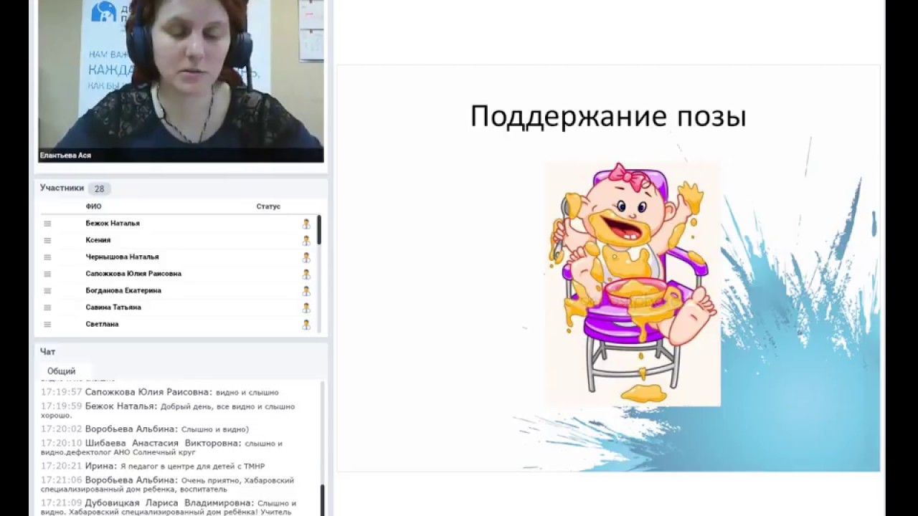Click status icon for Светлана

click(x=306, y=324)
